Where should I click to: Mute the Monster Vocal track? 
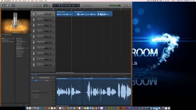(38, 60)
